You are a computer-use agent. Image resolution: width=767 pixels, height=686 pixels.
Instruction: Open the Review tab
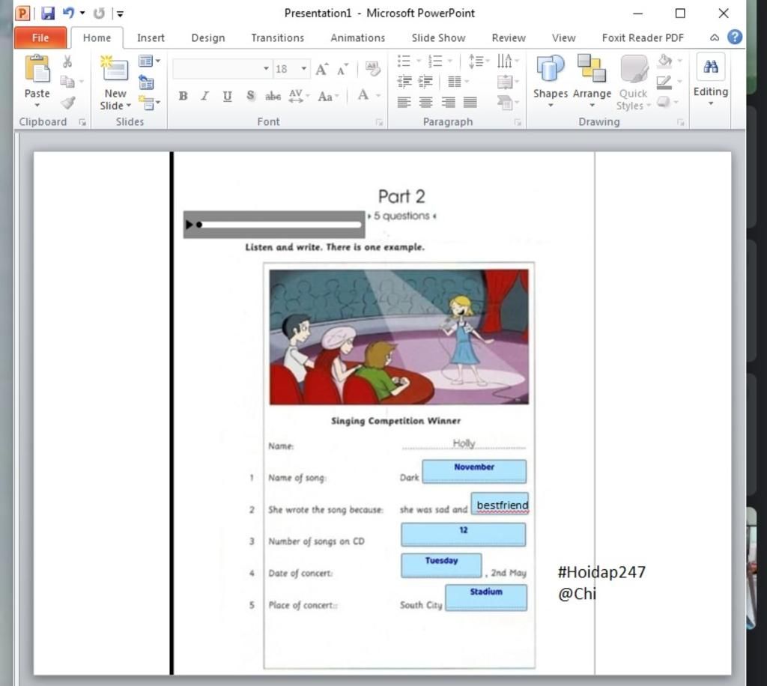pyautogui.click(x=509, y=37)
